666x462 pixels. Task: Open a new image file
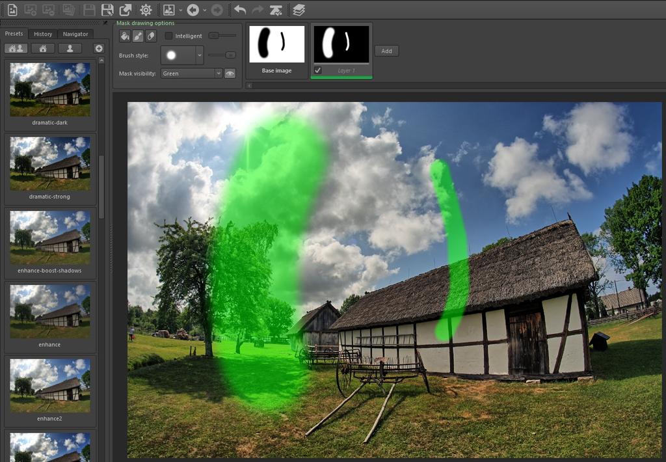click(x=12, y=9)
